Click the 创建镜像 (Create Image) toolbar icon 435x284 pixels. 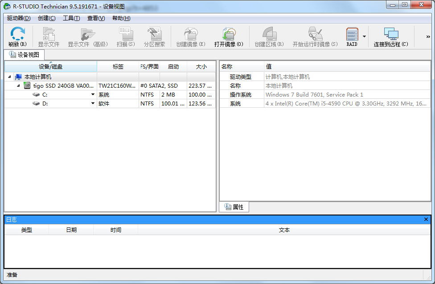point(191,37)
